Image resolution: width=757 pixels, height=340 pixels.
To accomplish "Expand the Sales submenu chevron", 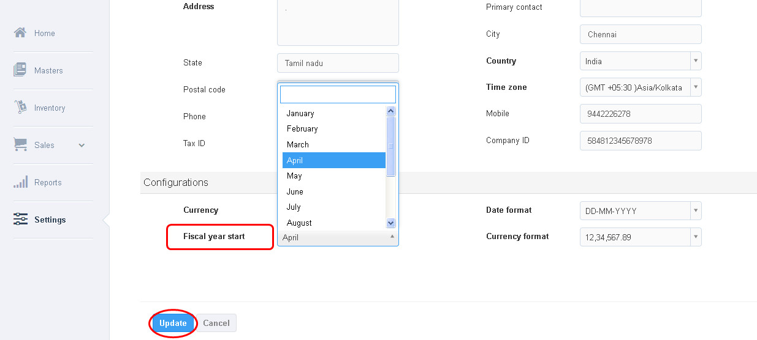I will pos(82,146).
